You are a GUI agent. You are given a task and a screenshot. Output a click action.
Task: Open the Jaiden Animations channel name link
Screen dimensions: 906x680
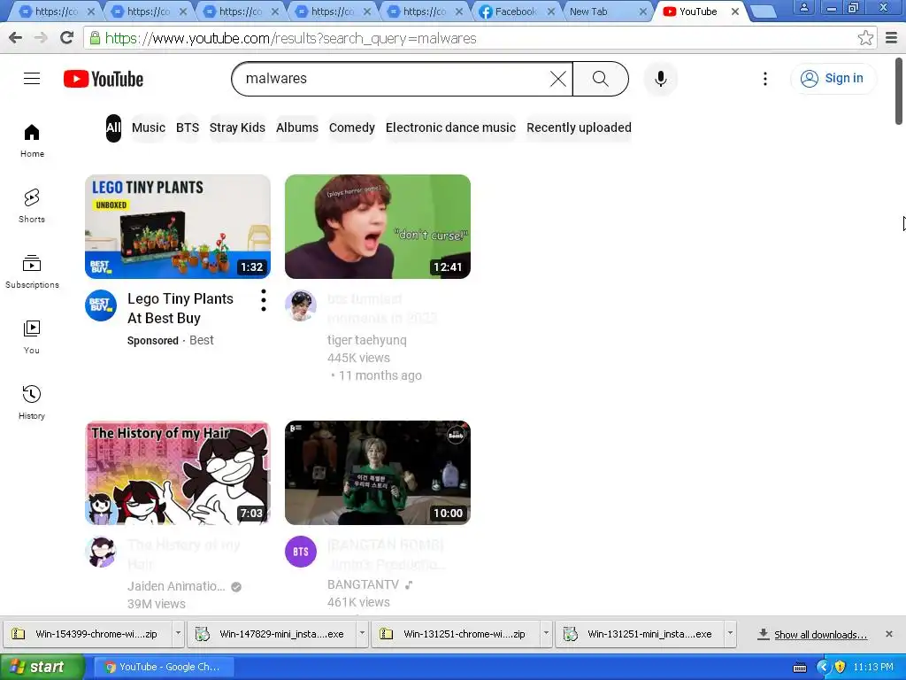tap(176, 586)
